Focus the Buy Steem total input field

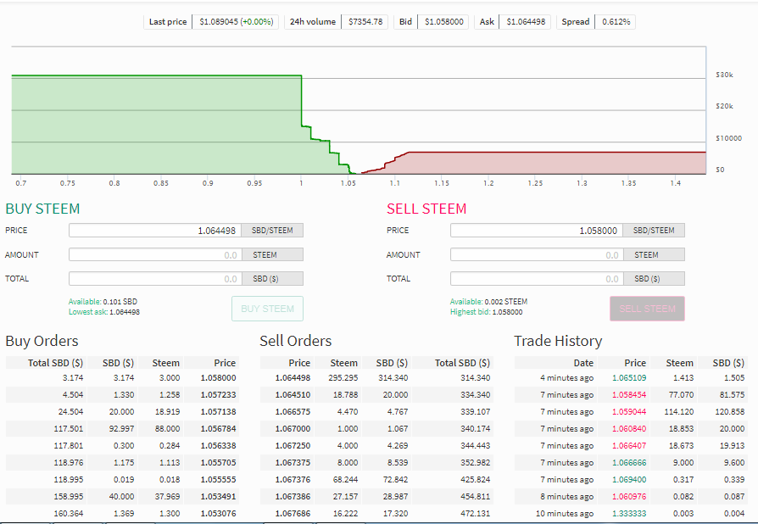(x=155, y=278)
